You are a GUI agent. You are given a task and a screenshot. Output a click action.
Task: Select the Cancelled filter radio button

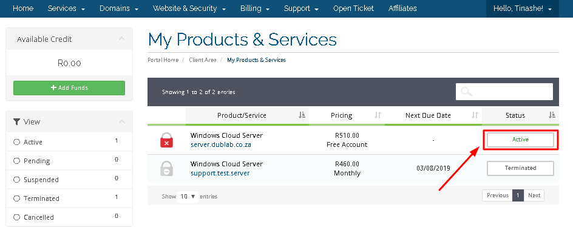16,217
